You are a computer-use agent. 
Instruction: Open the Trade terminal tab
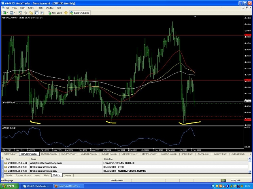[x=9, y=175]
